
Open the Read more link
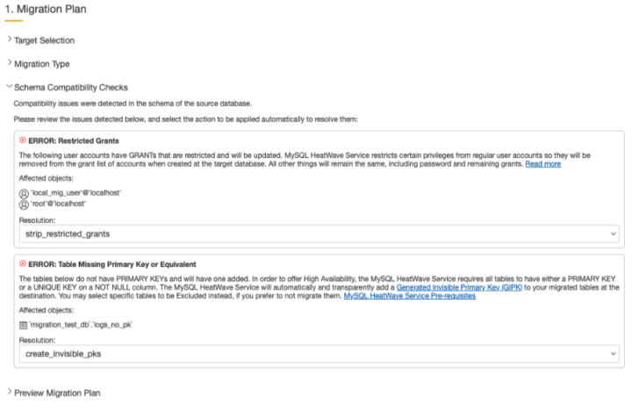click(x=542, y=164)
